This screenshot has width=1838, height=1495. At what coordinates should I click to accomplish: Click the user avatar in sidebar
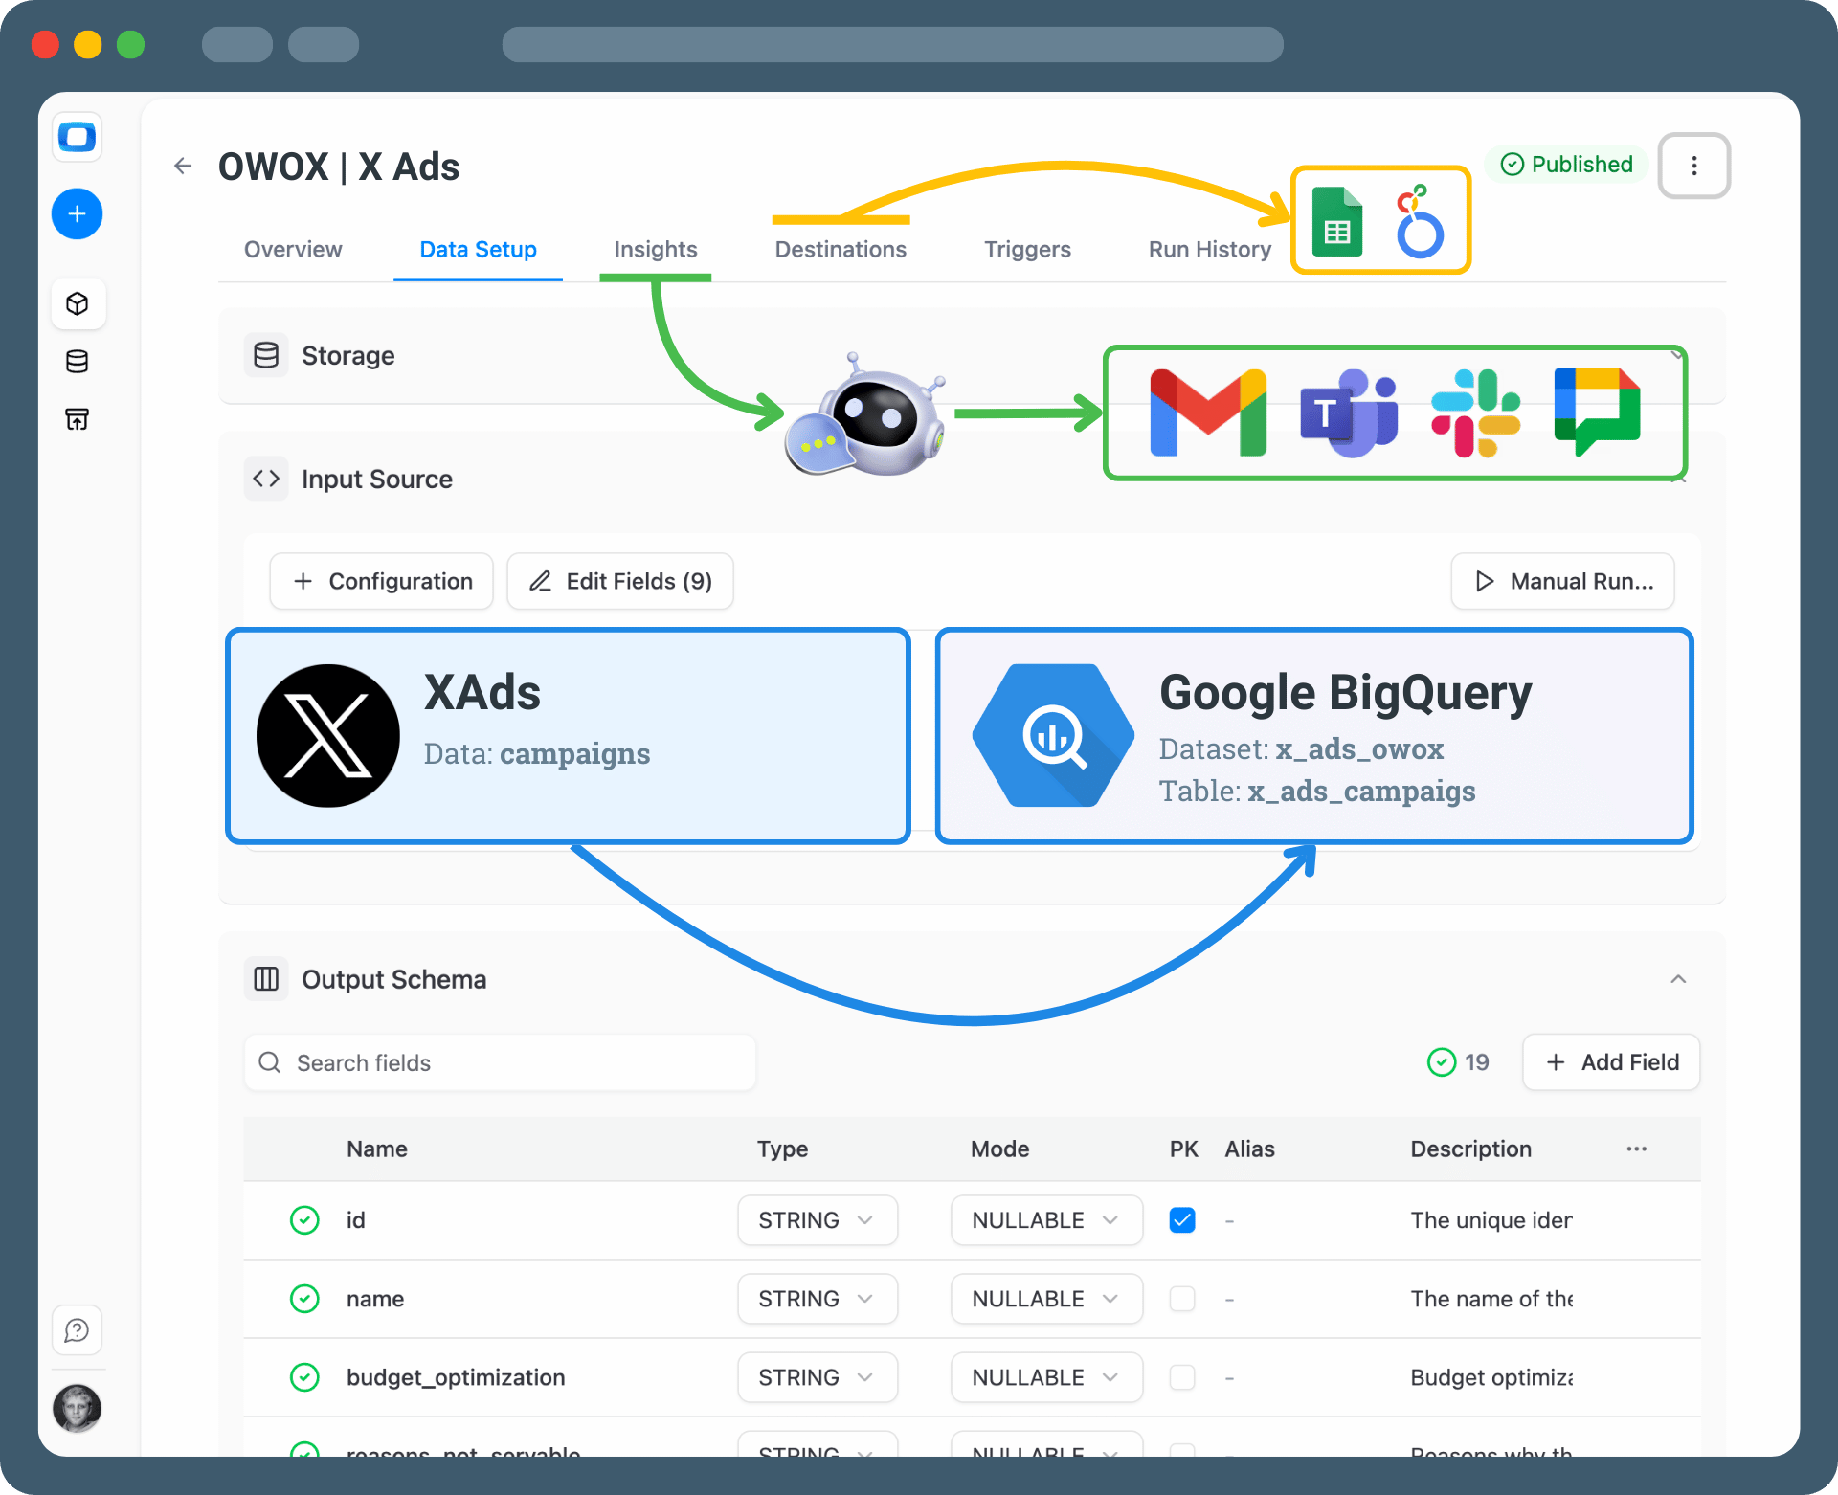pos(78,1408)
